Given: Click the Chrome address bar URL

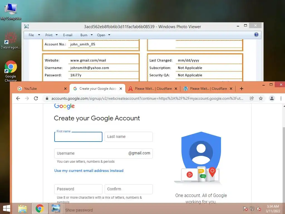Looking at the screenshot, I should pos(147,98).
